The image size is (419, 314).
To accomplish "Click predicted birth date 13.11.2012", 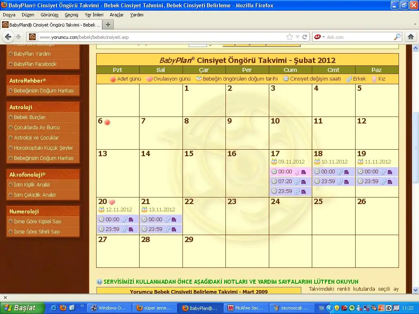I will pyautogui.click(x=162, y=210).
